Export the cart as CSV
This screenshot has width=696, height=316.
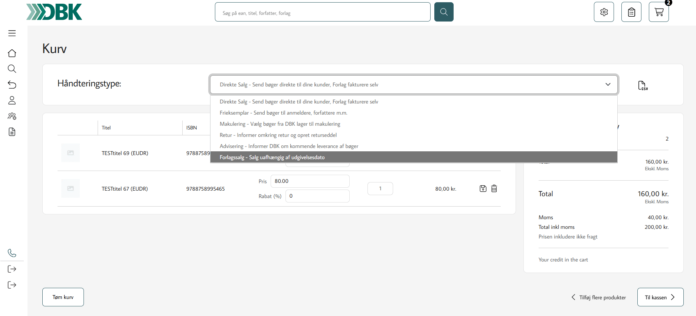coord(643,85)
